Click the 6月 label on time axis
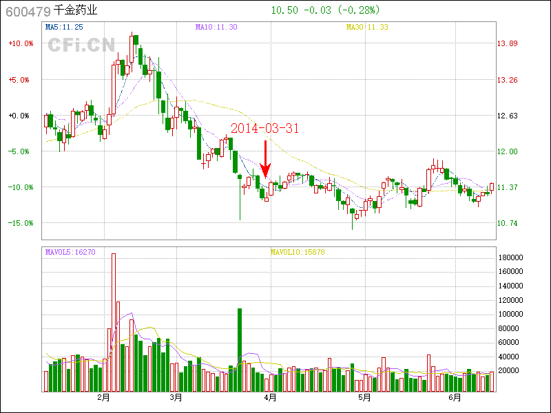This screenshot has height=413, width=551. [455, 398]
